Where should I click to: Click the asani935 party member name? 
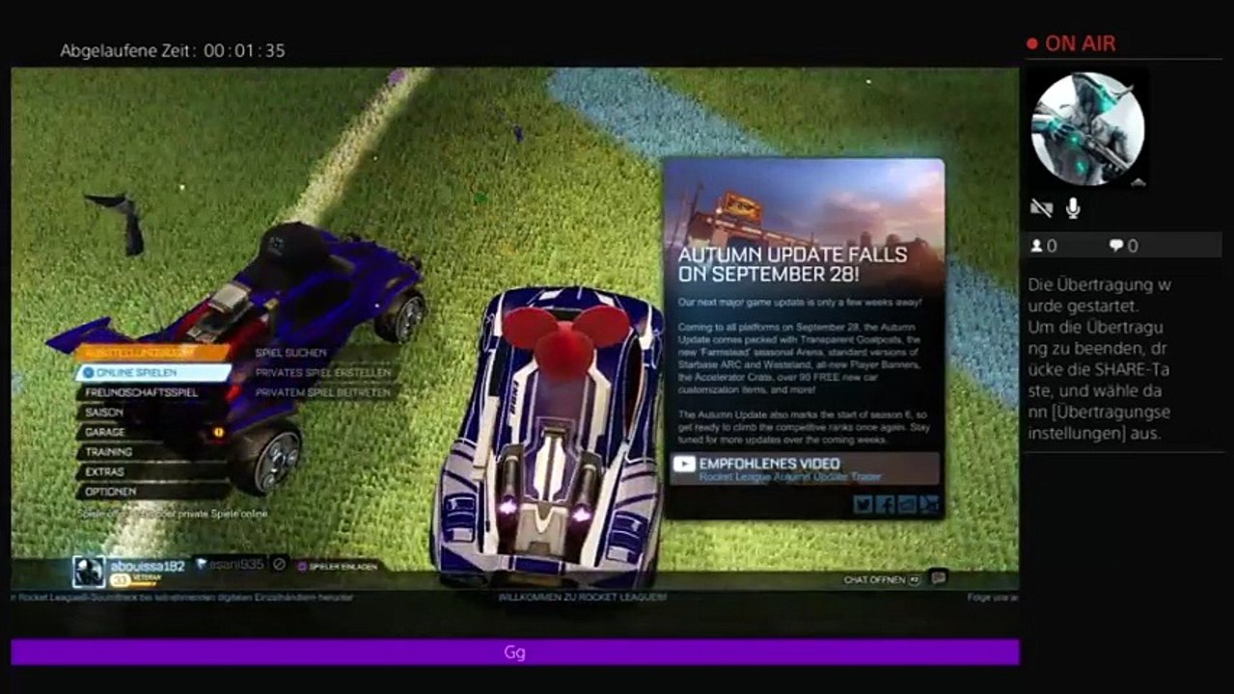point(236,564)
